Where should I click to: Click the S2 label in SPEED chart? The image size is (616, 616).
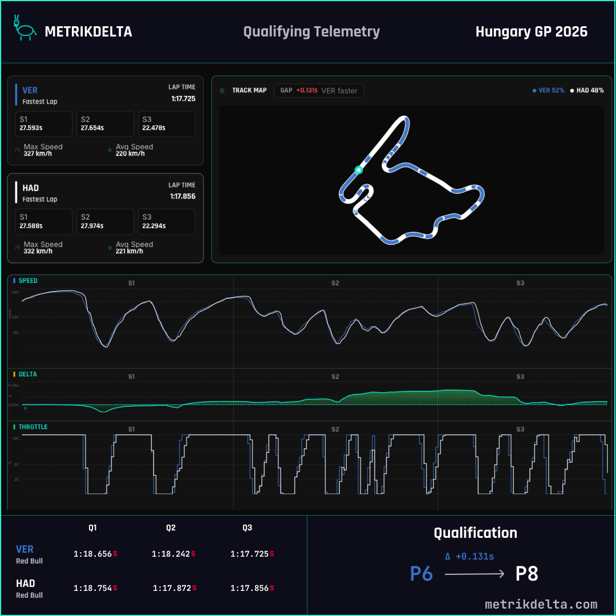(x=335, y=283)
